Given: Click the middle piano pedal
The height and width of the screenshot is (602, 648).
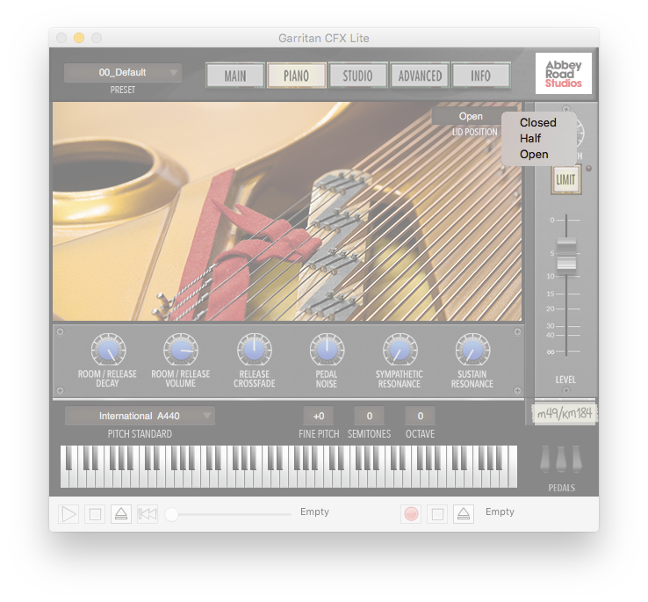Looking at the screenshot, I should 561,459.
